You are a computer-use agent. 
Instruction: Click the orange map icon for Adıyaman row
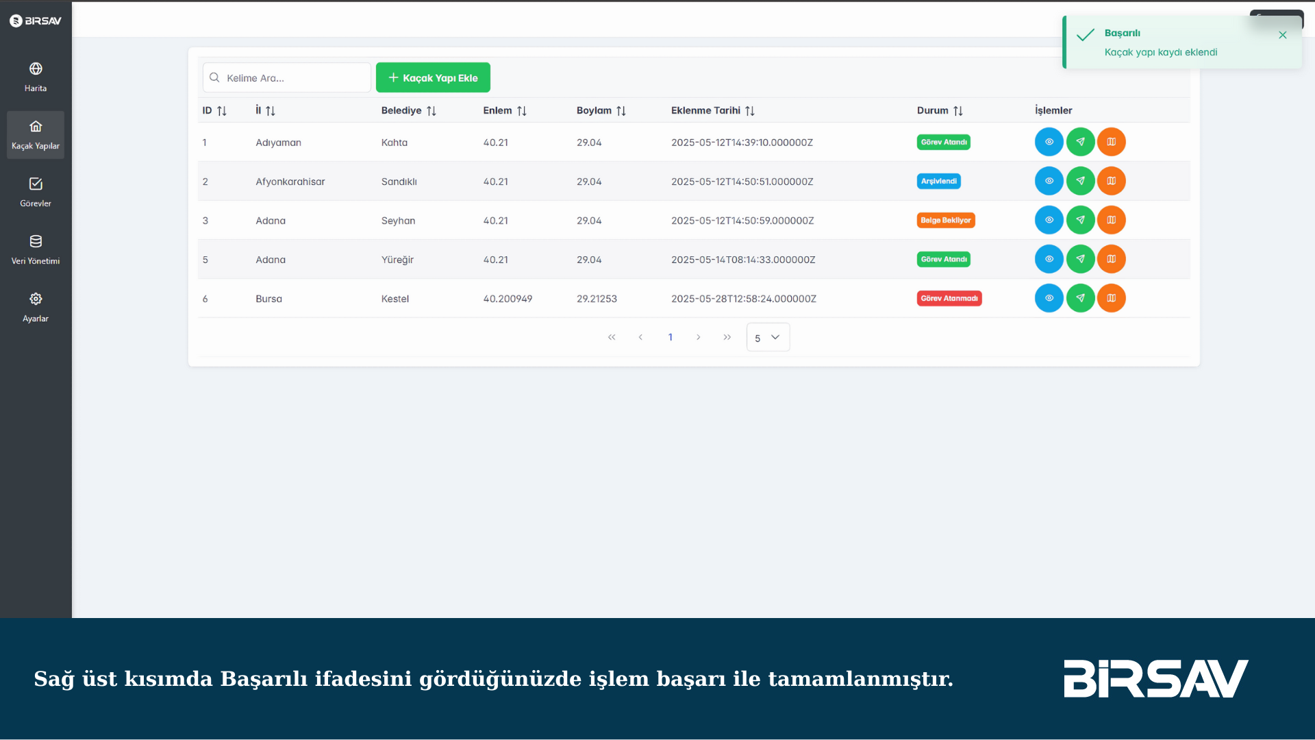tap(1112, 142)
